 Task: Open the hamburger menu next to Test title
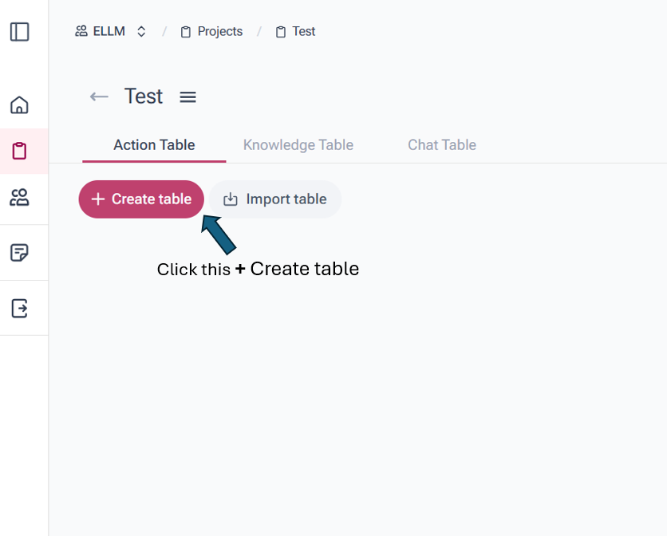[187, 97]
